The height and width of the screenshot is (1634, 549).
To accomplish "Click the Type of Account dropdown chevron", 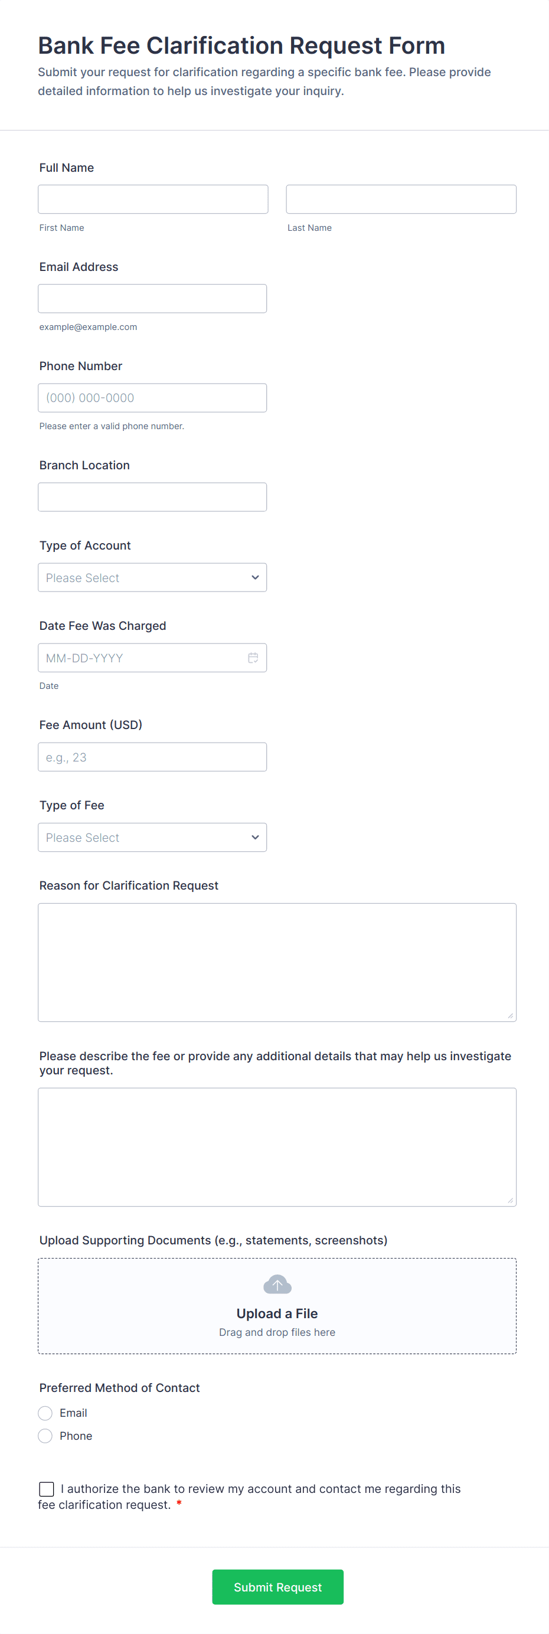I will [255, 577].
